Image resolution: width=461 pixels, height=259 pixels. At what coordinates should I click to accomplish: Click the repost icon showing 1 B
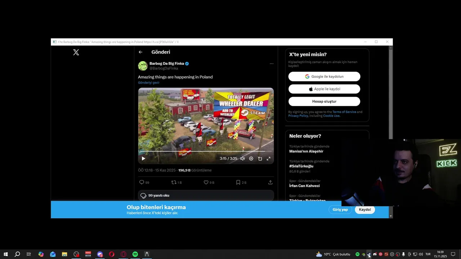(174, 182)
